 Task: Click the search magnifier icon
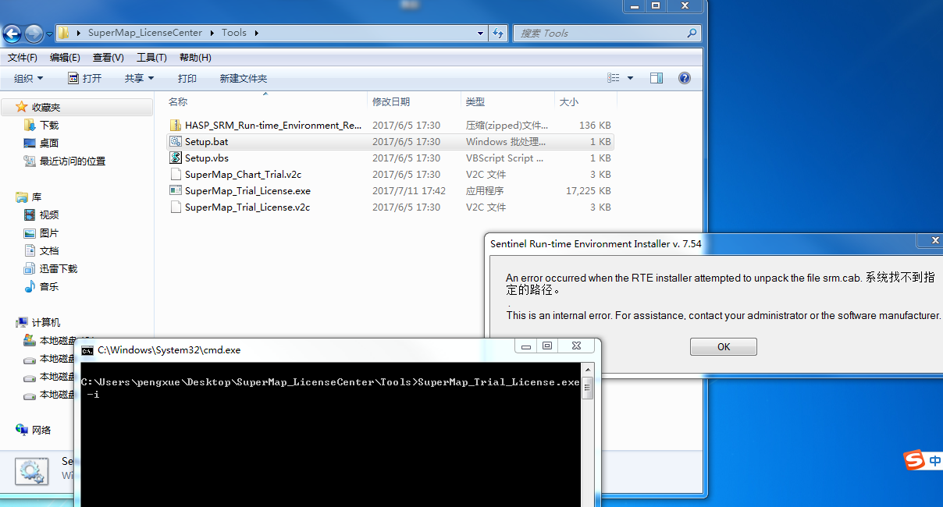[x=692, y=34]
